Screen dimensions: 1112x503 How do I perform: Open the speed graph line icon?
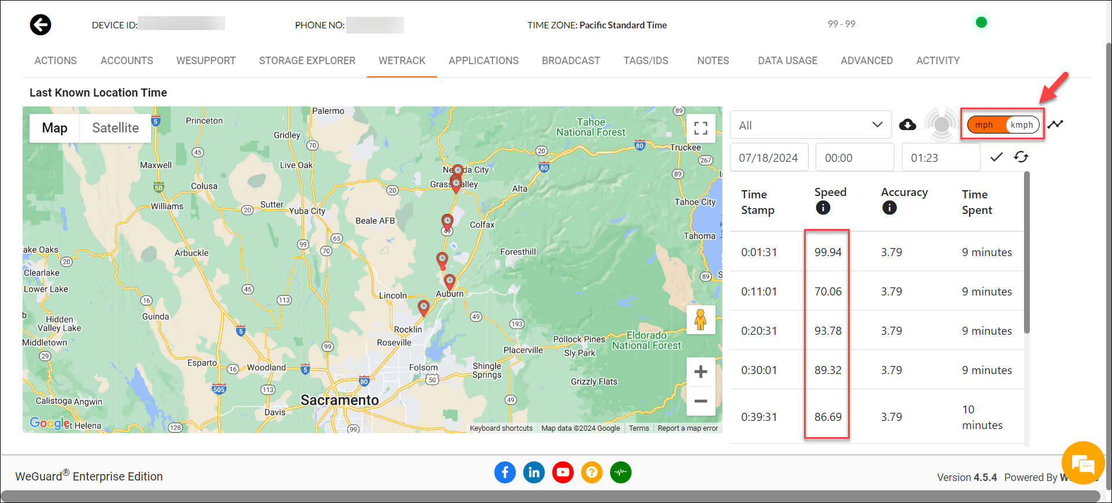tap(1055, 124)
